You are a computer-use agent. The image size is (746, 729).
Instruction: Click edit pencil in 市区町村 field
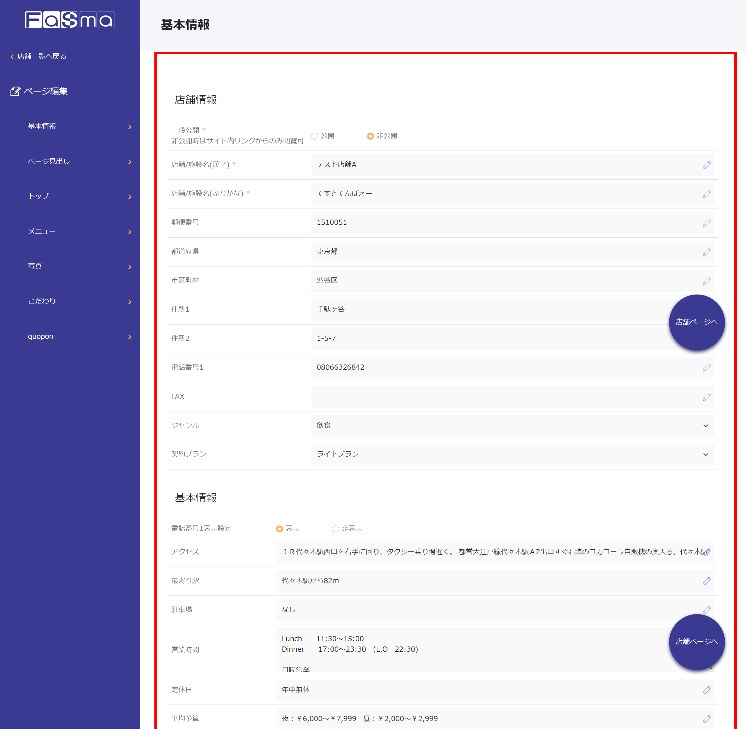[x=706, y=281]
